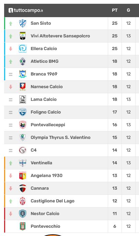Click the tuttocampo.it logo in header
This screenshot has width=139, height=236.
[26, 10]
